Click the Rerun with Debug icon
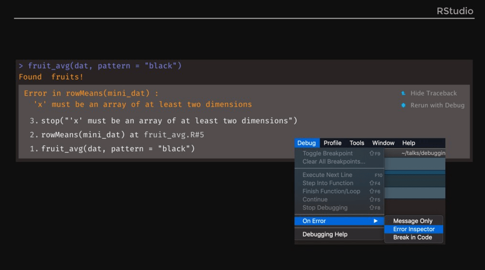The height and width of the screenshot is (270, 485). pyautogui.click(x=403, y=105)
